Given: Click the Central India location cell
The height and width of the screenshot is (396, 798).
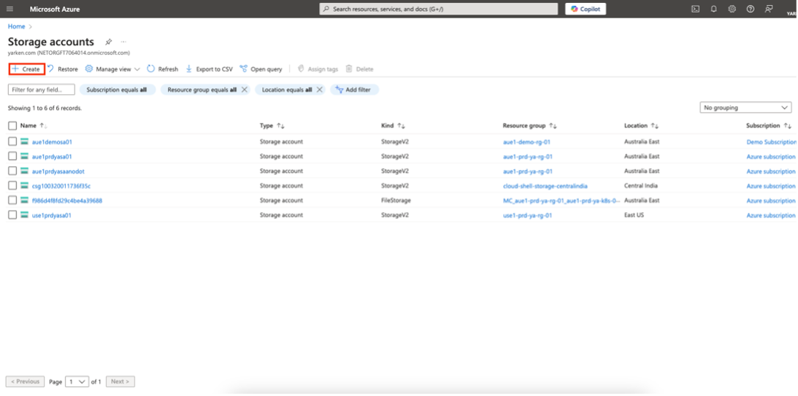Looking at the screenshot, I should click(641, 186).
